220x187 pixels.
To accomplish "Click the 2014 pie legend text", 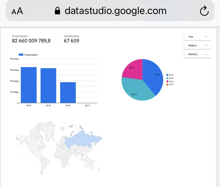I will [171, 81].
